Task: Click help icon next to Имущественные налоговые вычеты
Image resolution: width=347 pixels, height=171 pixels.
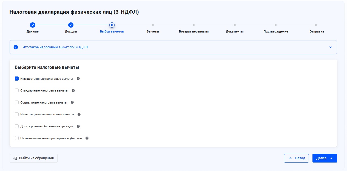Action: [78, 79]
